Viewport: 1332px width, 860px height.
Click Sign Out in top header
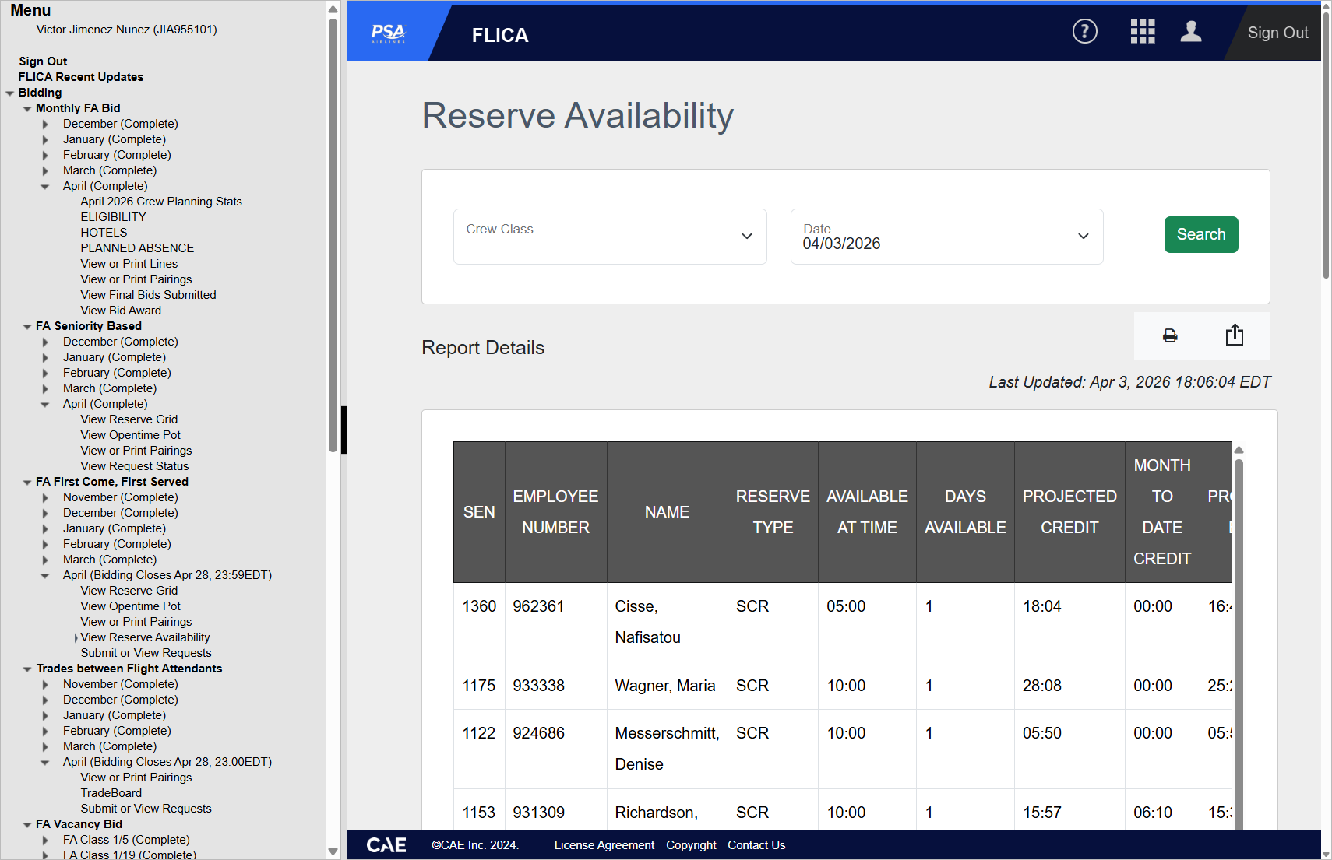tap(1277, 33)
